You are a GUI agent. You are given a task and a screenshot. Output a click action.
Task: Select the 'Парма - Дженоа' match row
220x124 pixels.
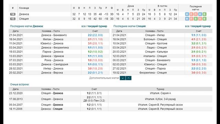pos(59,52)
